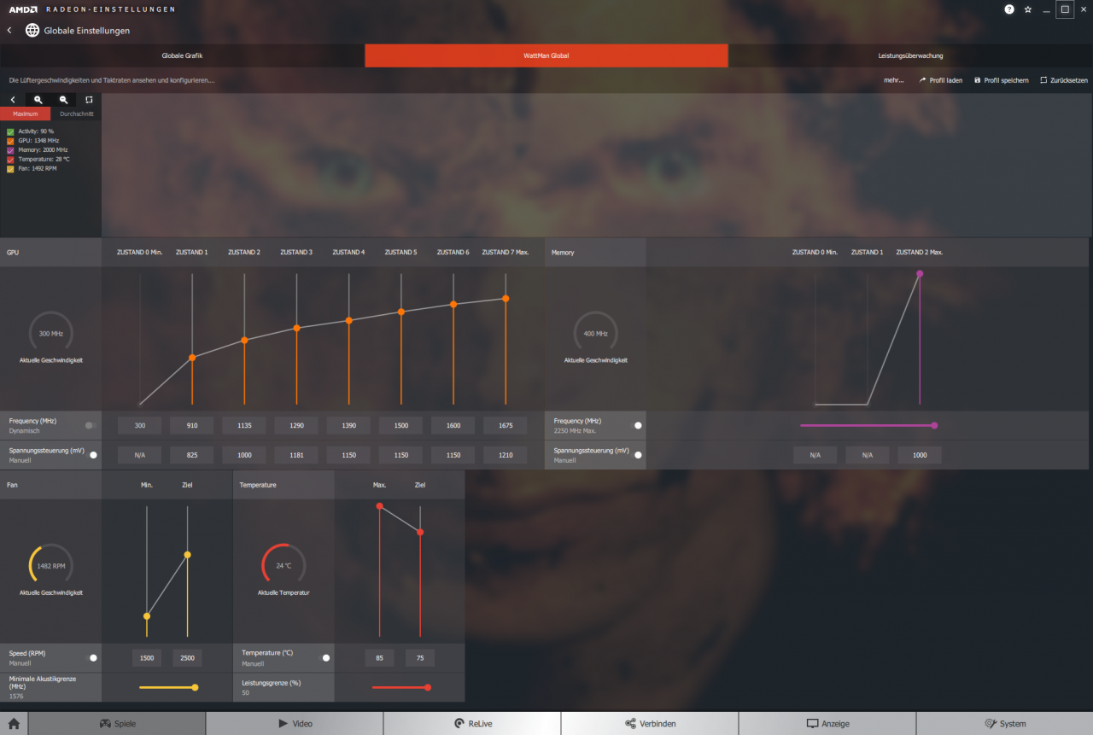Click the temperature Max. red curve point
The image size is (1093, 735).
pos(379,506)
